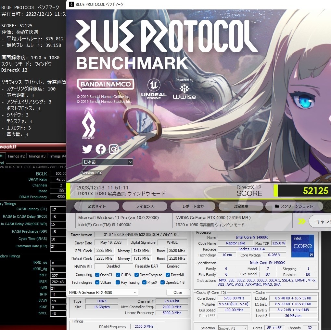Click the ライセンス button
The height and width of the screenshot is (330, 331).
[x=145, y=206]
